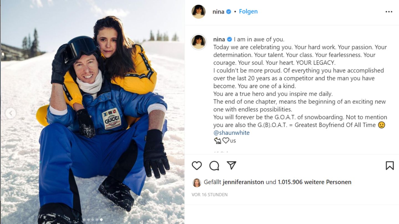399x224 pixels.
Task: Click the verified badge next to nina in the header
Action: point(229,12)
